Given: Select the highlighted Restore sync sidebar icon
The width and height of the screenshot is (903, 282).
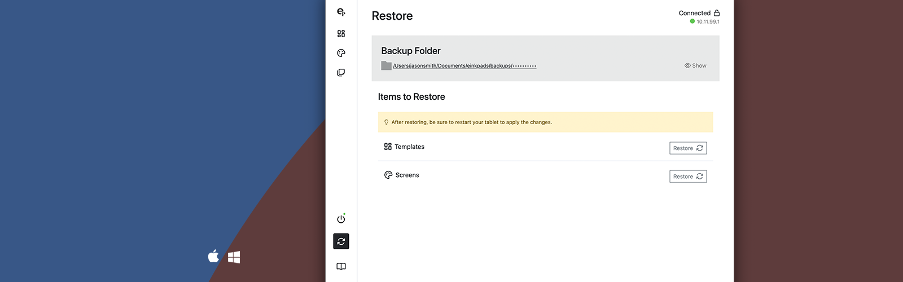Looking at the screenshot, I should click(341, 241).
